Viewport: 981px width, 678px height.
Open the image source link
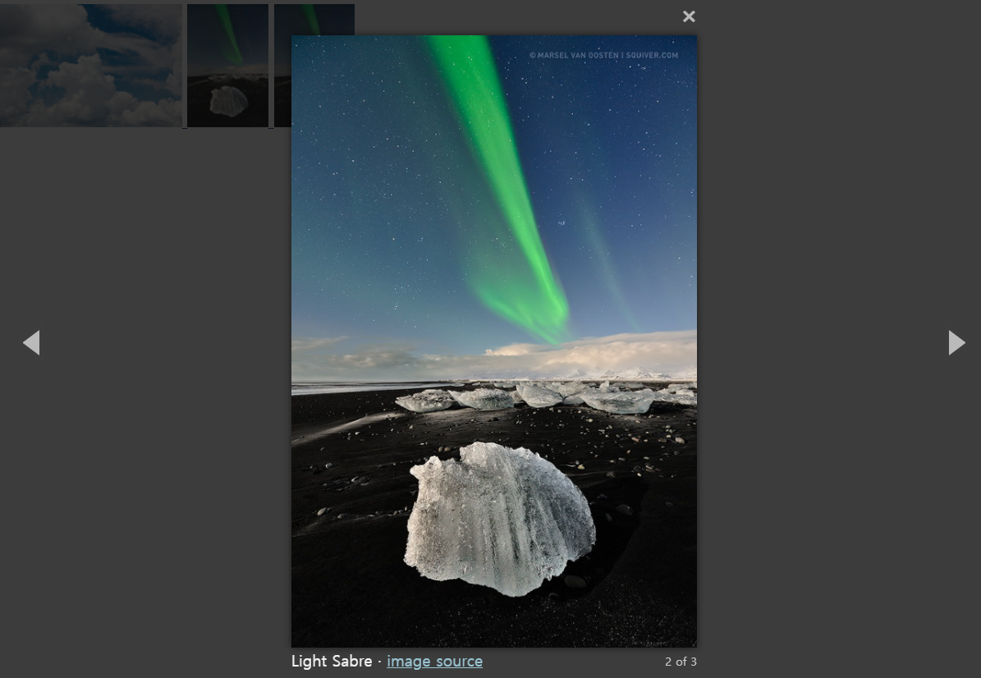[434, 661]
